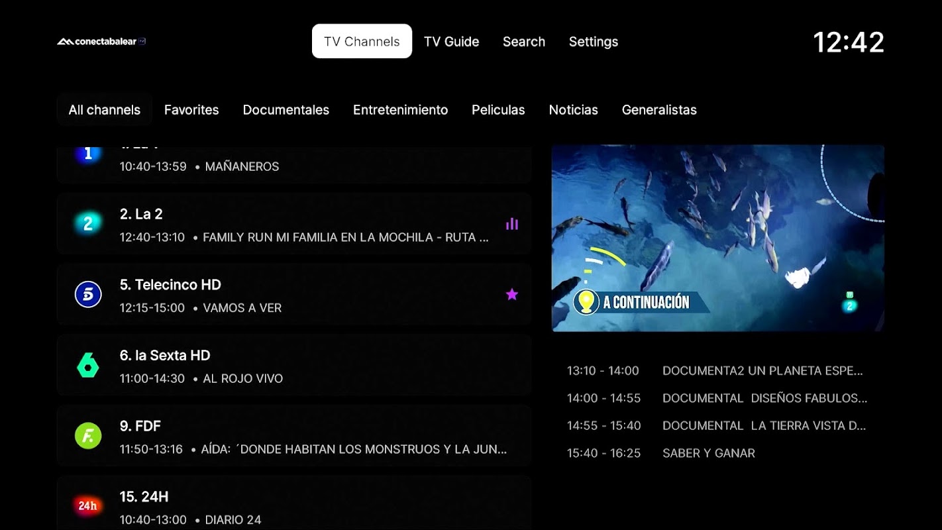Viewport: 942px width, 530px height.
Task: Select the La 2 channel logo
Action: click(88, 224)
